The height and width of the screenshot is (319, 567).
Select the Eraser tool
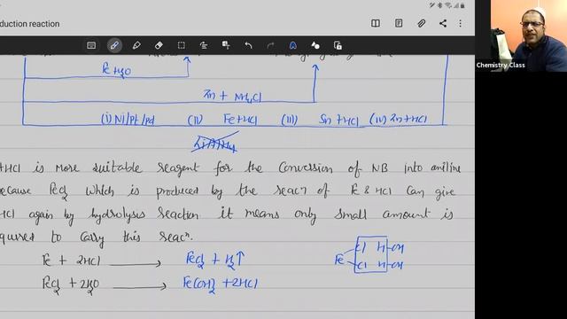[x=159, y=45]
